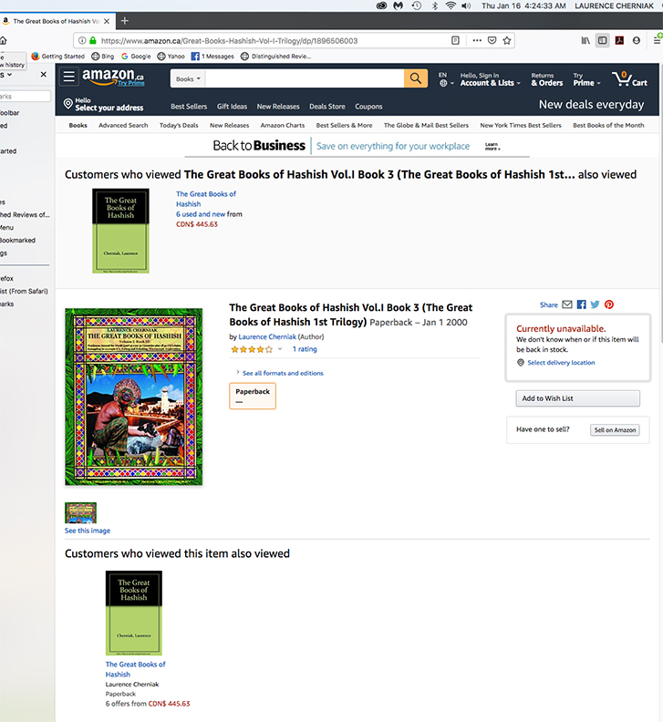Click the Amazon search magnifier button

pyautogui.click(x=416, y=78)
